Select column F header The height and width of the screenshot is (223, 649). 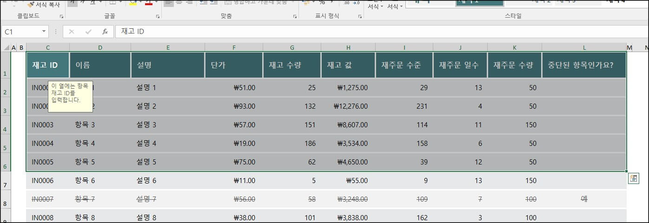point(234,47)
